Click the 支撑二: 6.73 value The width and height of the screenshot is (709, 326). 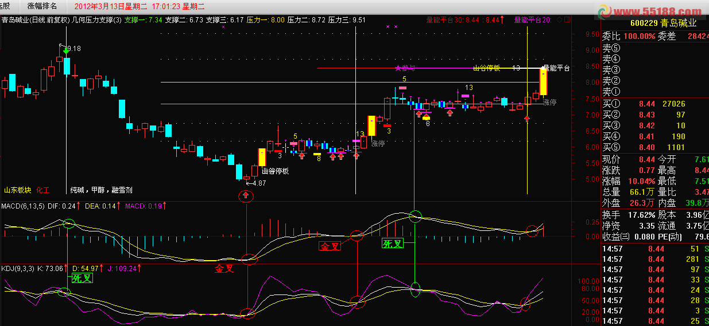pyautogui.click(x=184, y=19)
